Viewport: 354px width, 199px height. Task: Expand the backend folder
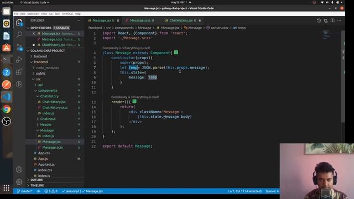pyautogui.click(x=40, y=56)
